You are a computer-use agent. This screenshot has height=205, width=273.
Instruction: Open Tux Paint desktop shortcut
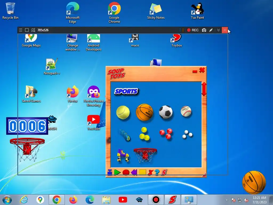point(198,11)
